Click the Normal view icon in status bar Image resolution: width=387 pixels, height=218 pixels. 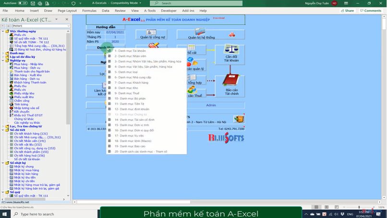pyautogui.click(x=316, y=207)
